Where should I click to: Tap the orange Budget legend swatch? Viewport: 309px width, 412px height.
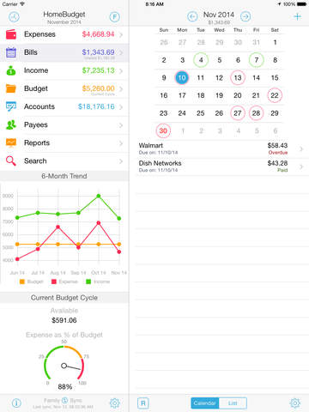pyautogui.click(x=22, y=282)
